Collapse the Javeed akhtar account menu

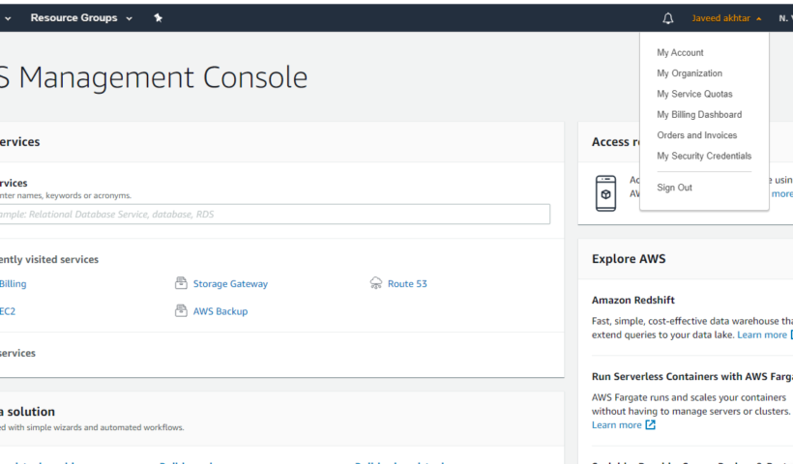pyautogui.click(x=726, y=18)
